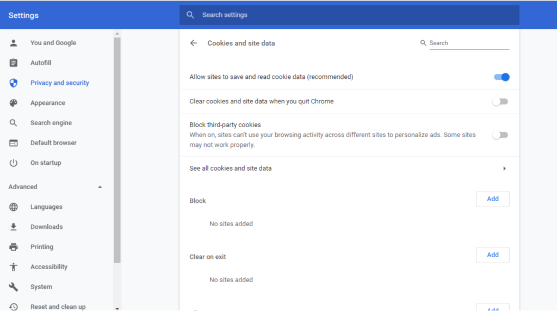Open the Downloads settings section

(46, 227)
